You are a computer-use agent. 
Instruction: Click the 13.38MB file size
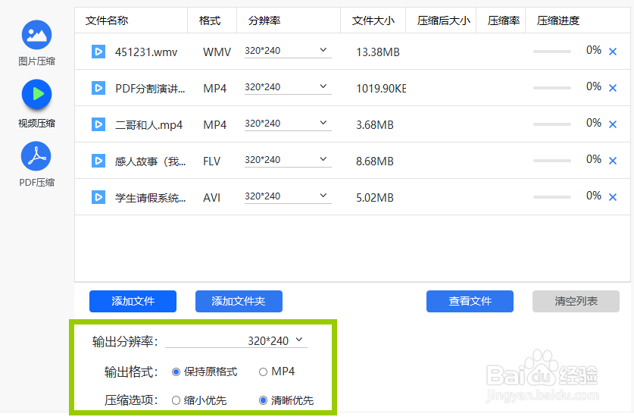378,52
